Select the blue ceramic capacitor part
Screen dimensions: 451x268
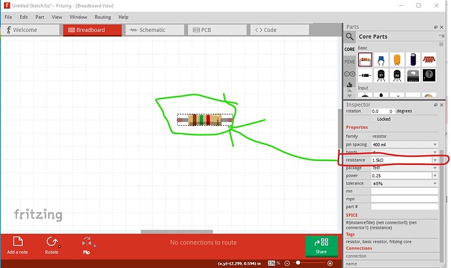point(381,59)
